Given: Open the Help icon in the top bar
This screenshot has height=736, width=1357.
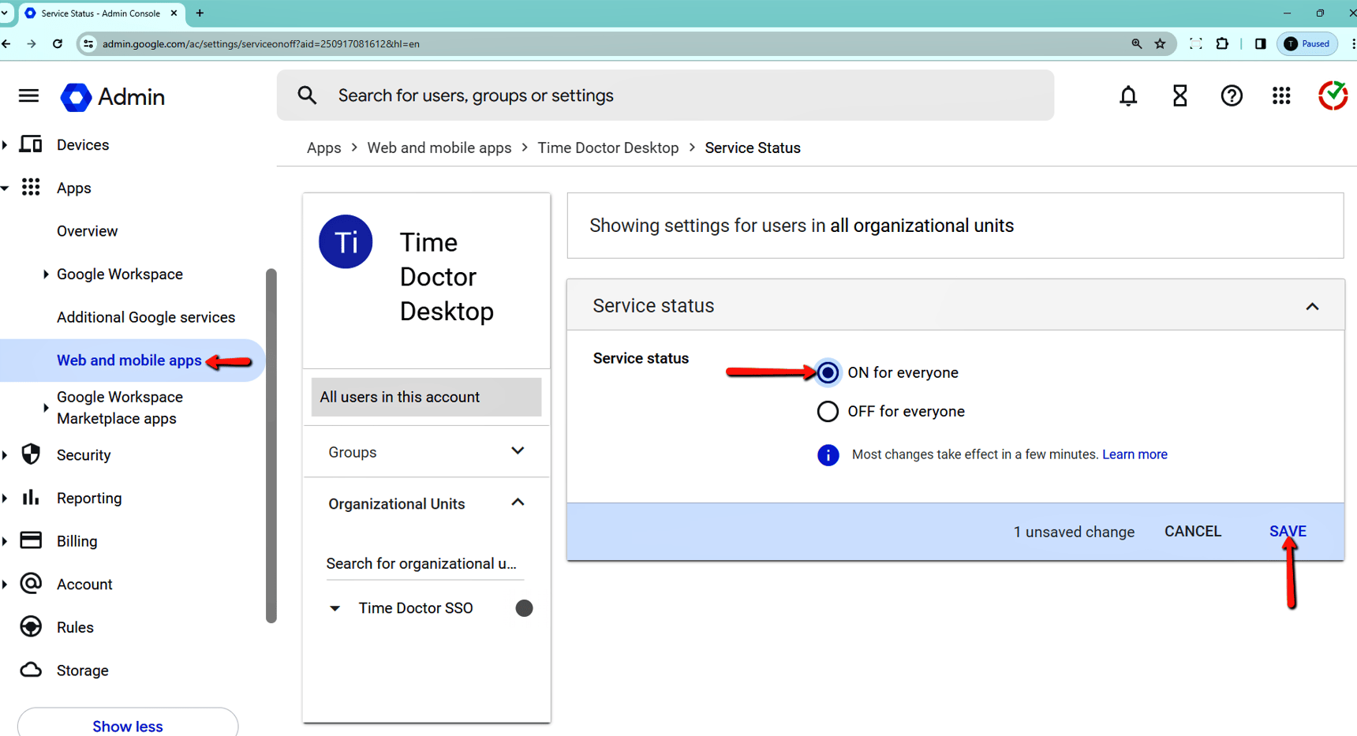Looking at the screenshot, I should [x=1231, y=95].
